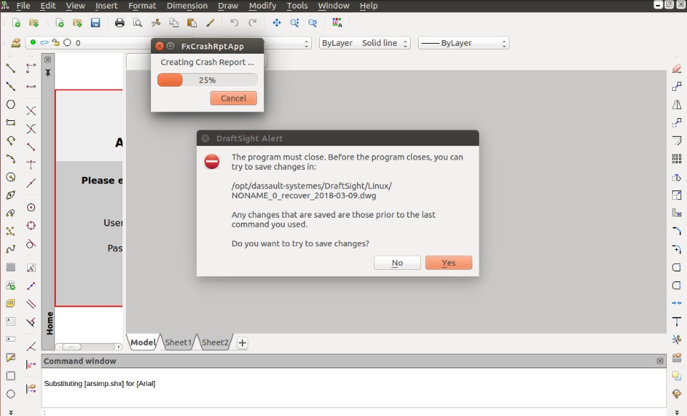Viewport: 687px width, 416px height.
Task: Select the Spline curve tool
Action: pos(11,249)
